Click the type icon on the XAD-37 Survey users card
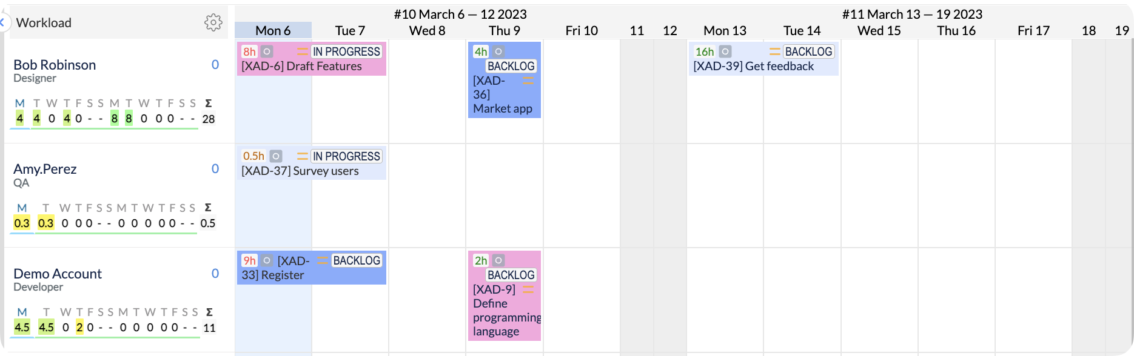The height and width of the screenshot is (356, 1134). pos(276,156)
